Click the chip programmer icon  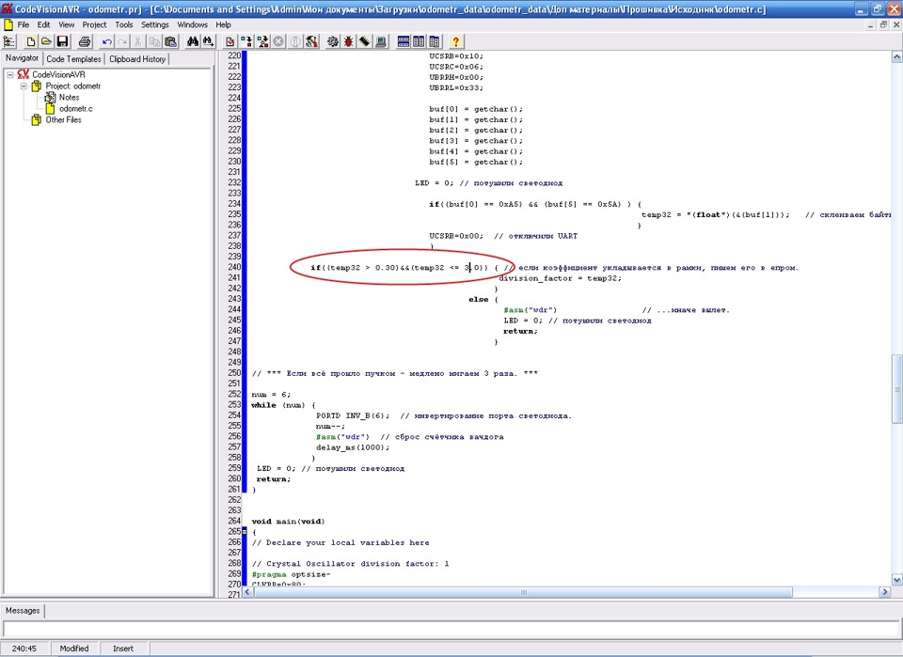click(x=365, y=41)
